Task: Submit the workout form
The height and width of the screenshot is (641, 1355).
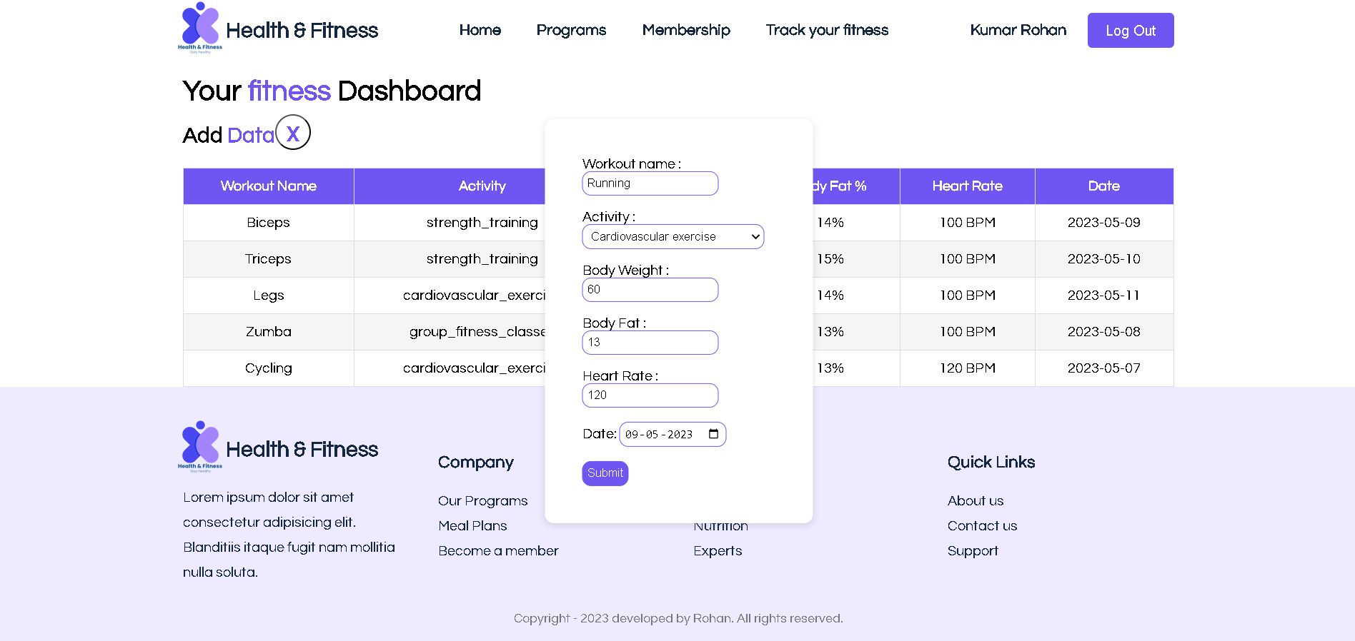Action: click(605, 473)
